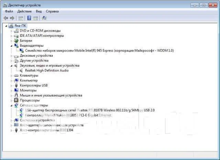Click the Сетевые адаптеры network icon
The height and width of the screenshot is (160, 220).
coord(16,105)
